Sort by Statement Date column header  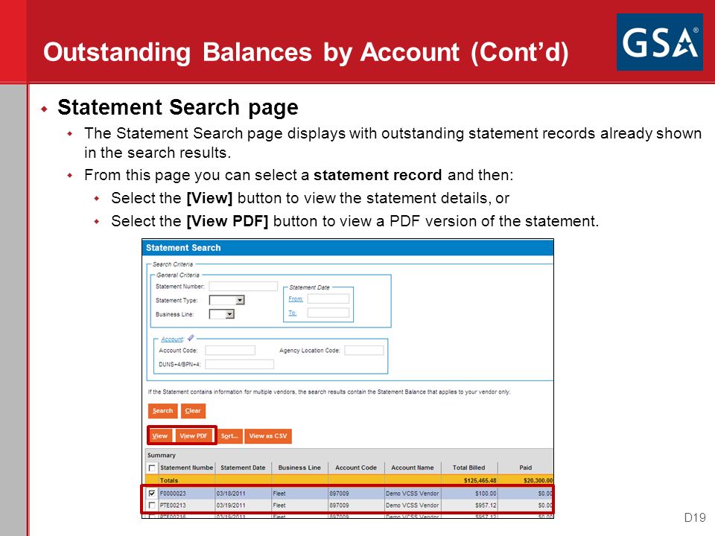(243, 468)
